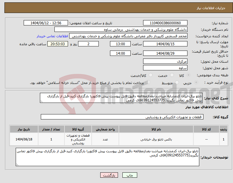Click the resize handle of description textarea

[x=41, y=101]
